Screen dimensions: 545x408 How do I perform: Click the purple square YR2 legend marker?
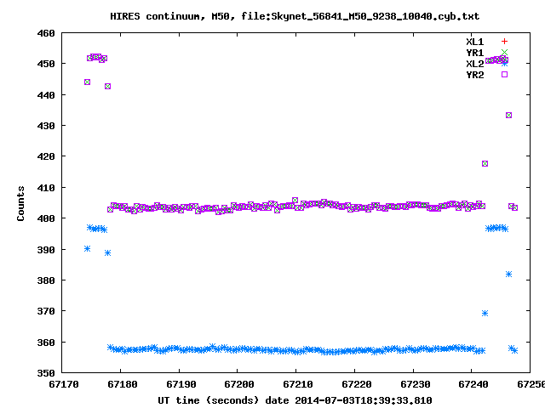pos(504,74)
